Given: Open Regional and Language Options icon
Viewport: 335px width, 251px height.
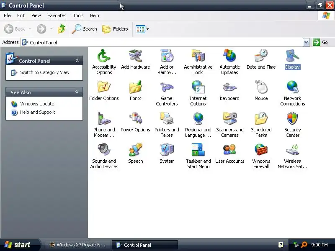Looking at the screenshot, I should [x=198, y=118].
